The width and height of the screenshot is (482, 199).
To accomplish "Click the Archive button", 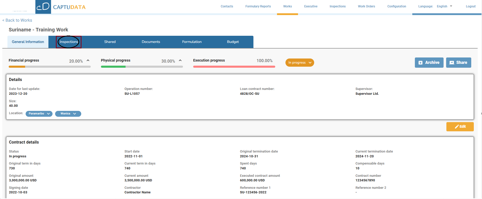I will point(429,63).
